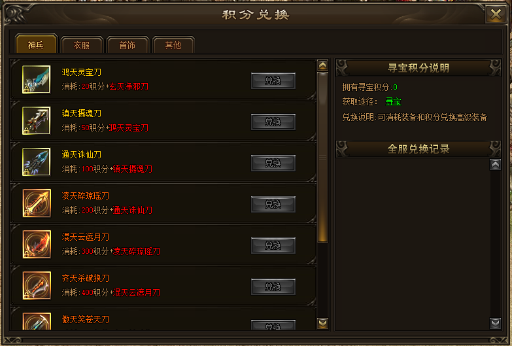Click 兑换 button for 齐天杀破狼刀
Viewport: 512px width, 346px height.
273,286
